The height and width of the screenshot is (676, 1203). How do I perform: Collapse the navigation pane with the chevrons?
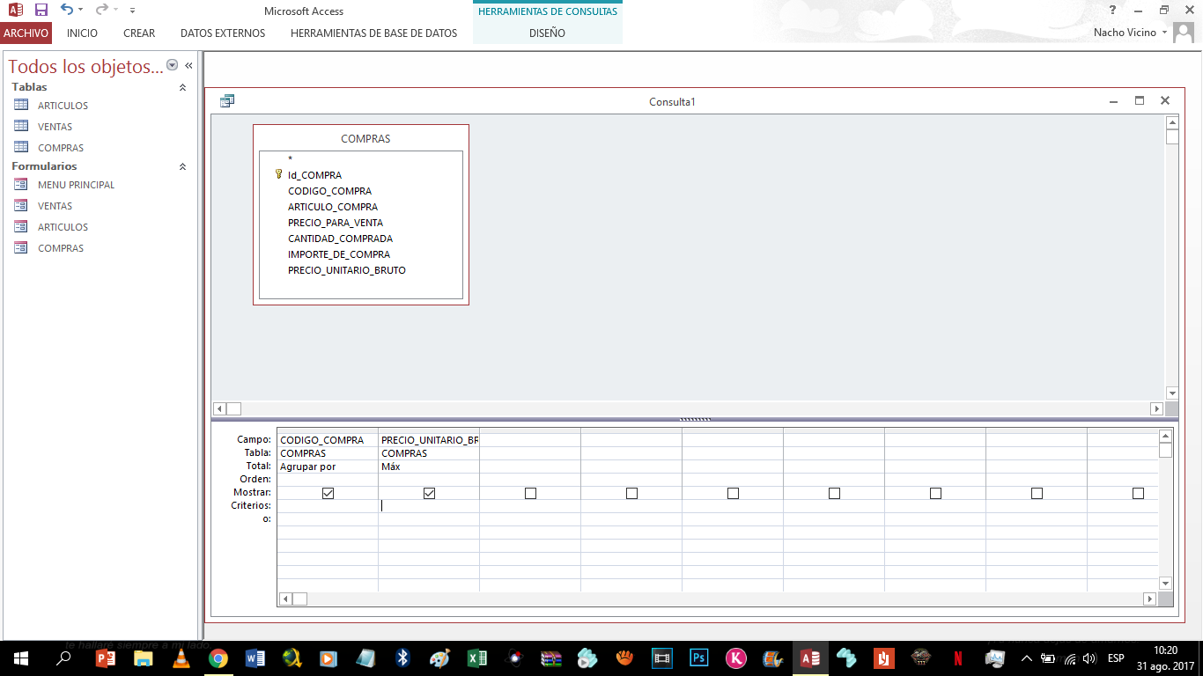click(188, 65)
